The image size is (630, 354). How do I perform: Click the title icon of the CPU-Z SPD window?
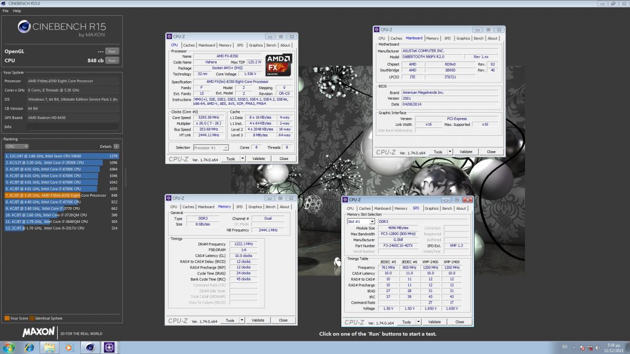click(345, 199)
